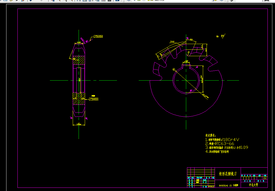The height and width of the screenshot is (191, 275).
Task: Select the Z=12 dimension label
Action: pos(172,42)
